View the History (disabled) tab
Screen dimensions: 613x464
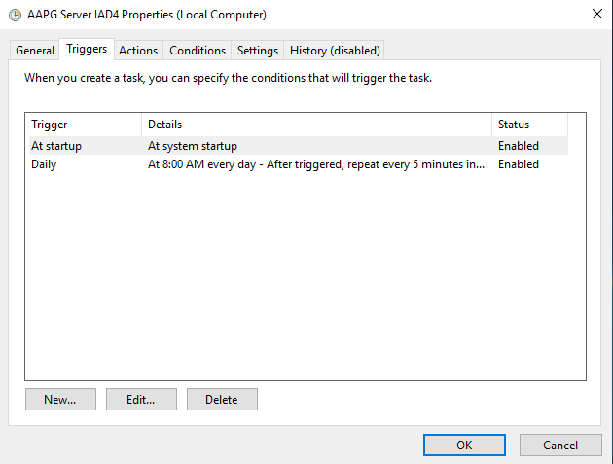click(335, 51)
